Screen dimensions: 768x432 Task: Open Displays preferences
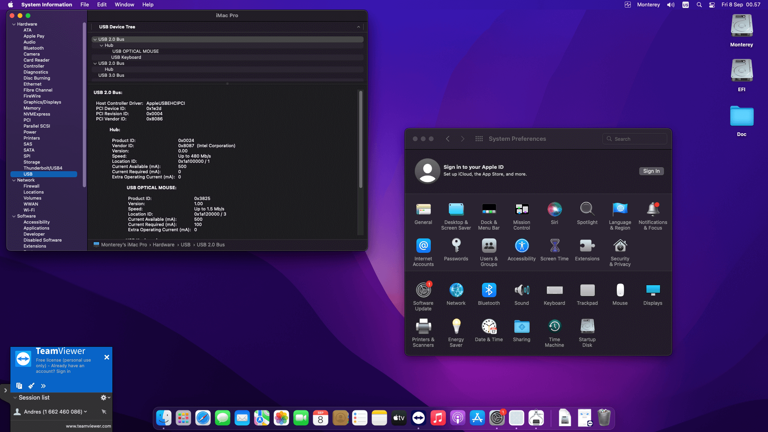pyautogui.click(x=653, y=290)
